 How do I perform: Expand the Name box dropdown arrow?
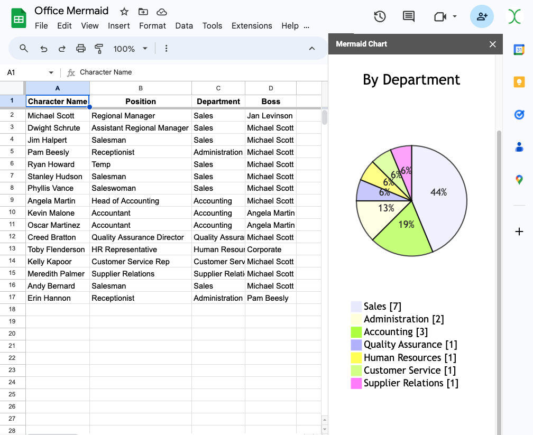pos(51,72)
